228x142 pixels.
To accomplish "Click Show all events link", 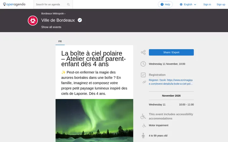I will click(51, 27).
